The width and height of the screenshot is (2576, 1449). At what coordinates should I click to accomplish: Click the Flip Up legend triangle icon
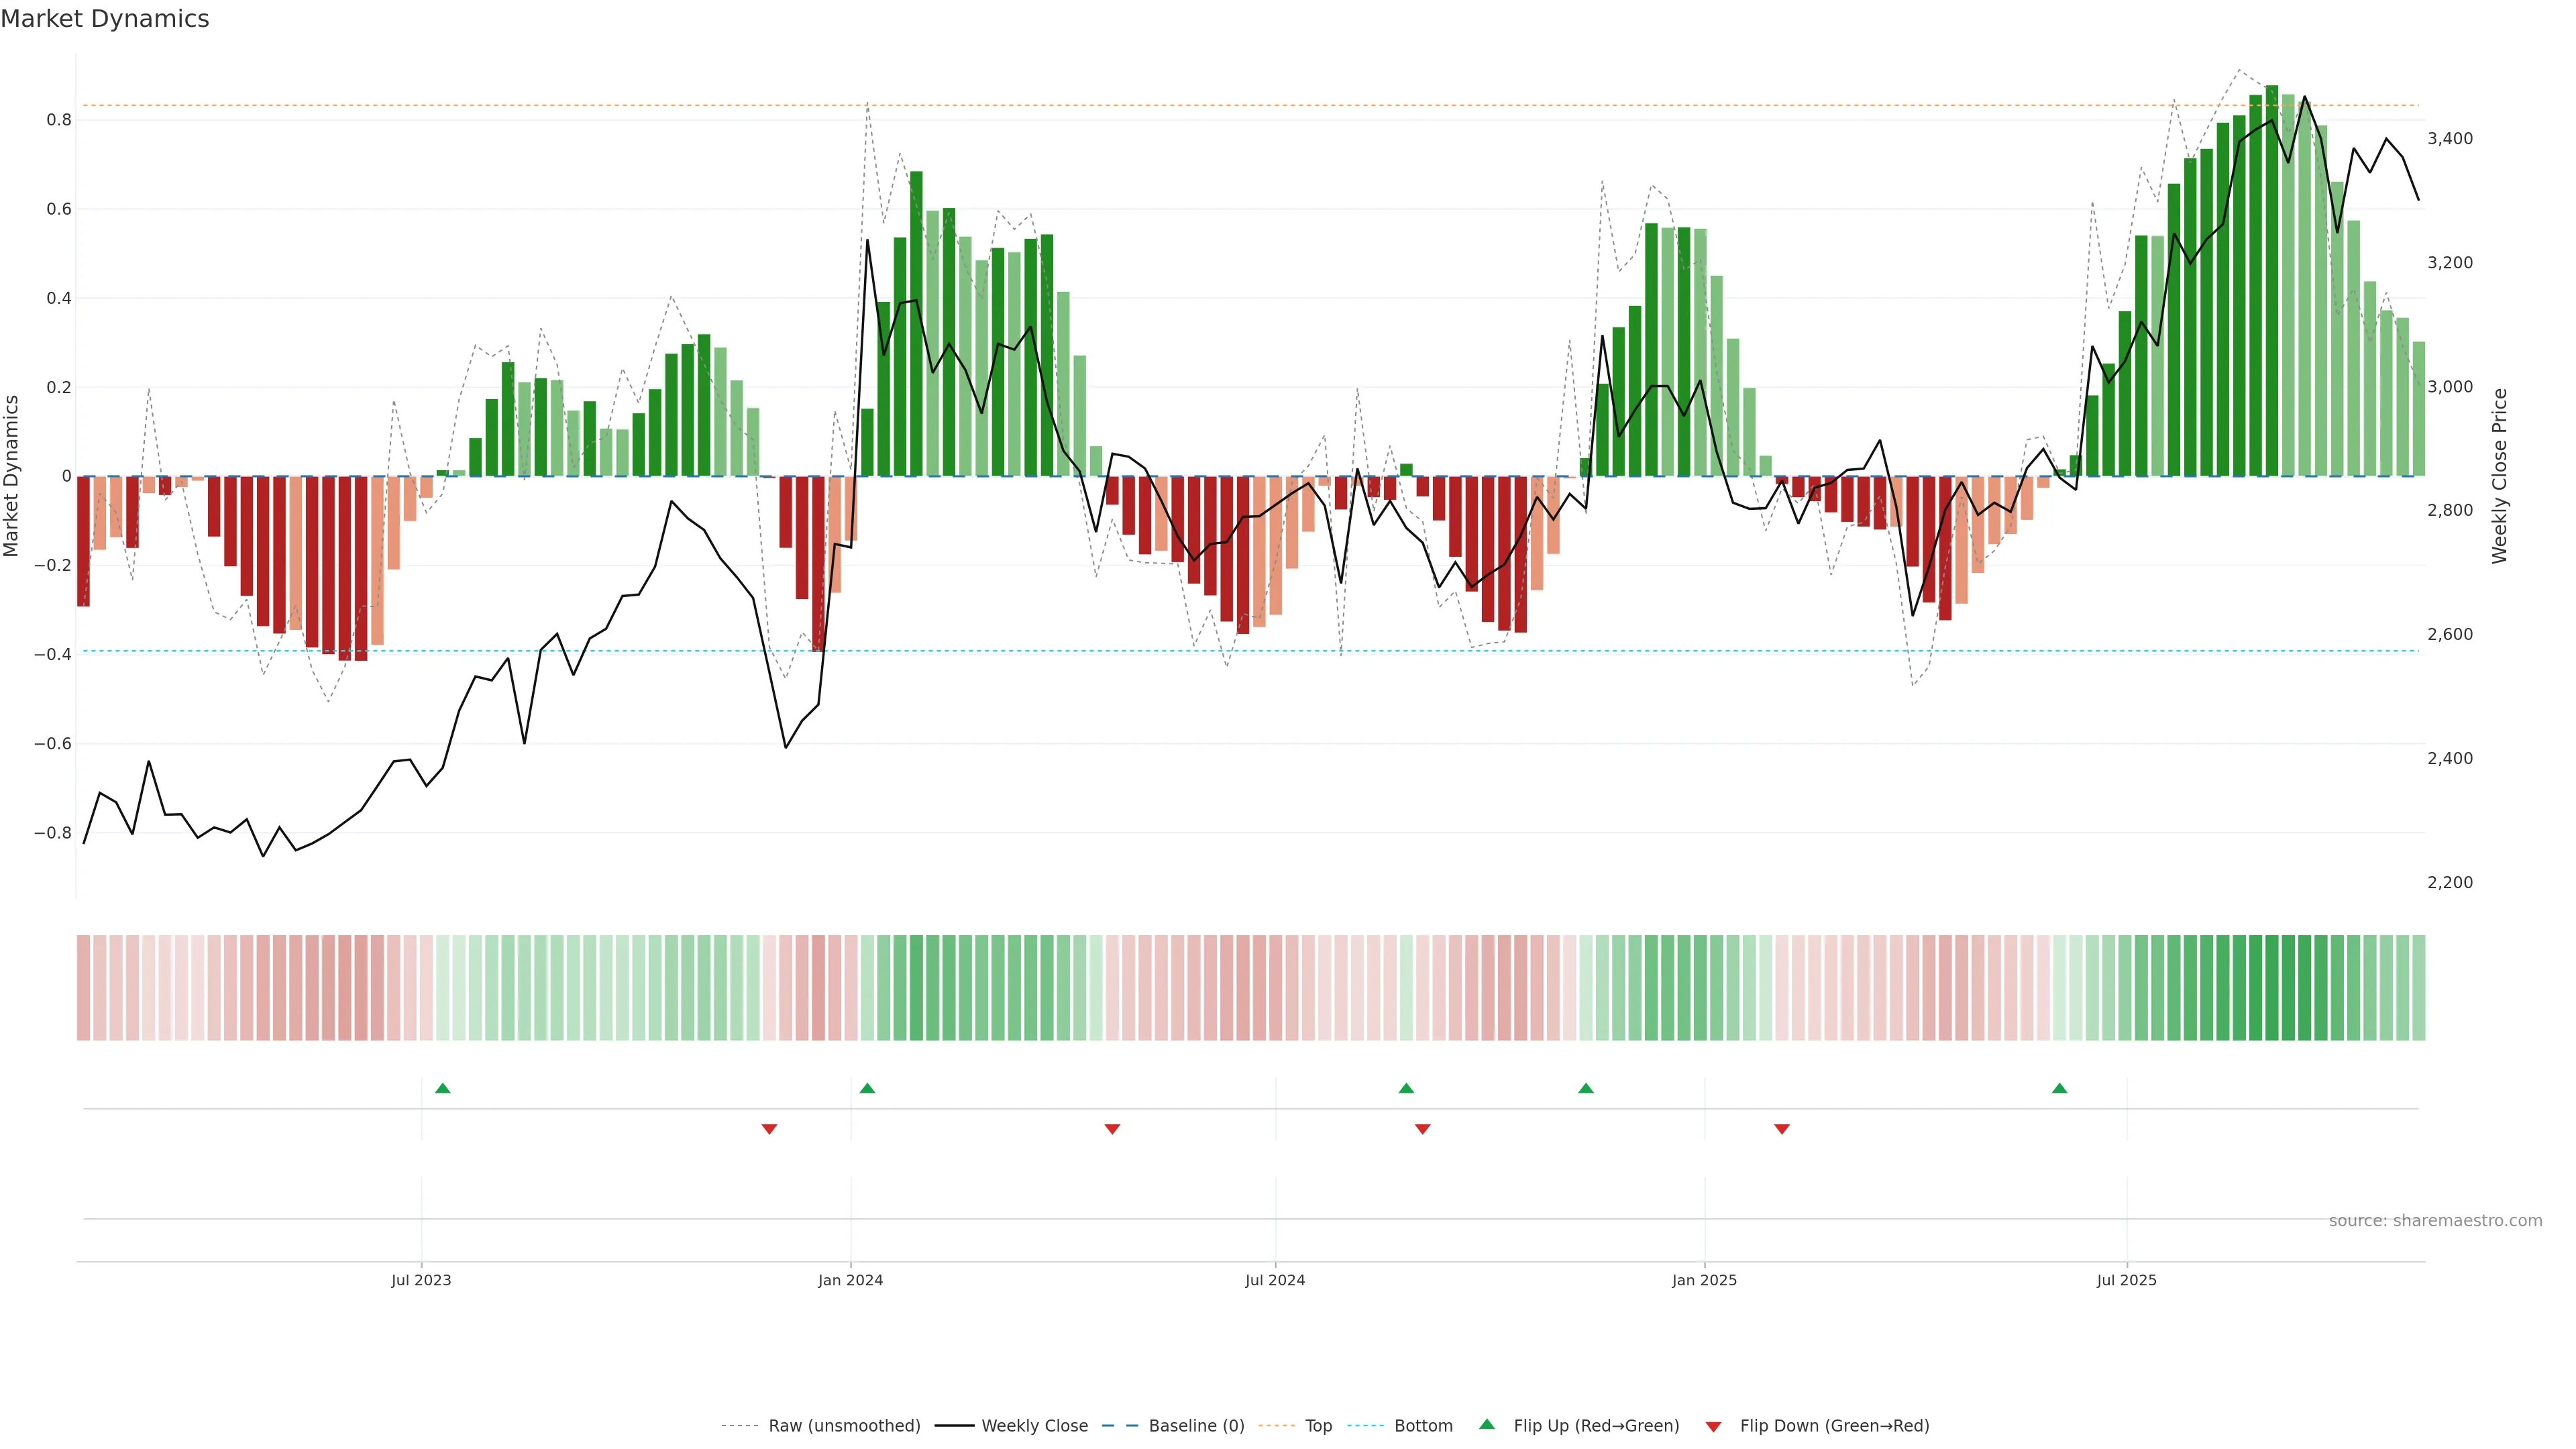1487,1424
